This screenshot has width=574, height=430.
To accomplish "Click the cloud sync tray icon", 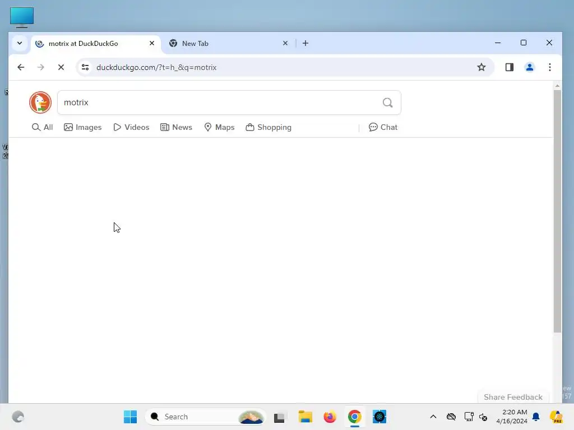I will pos(451,417).
